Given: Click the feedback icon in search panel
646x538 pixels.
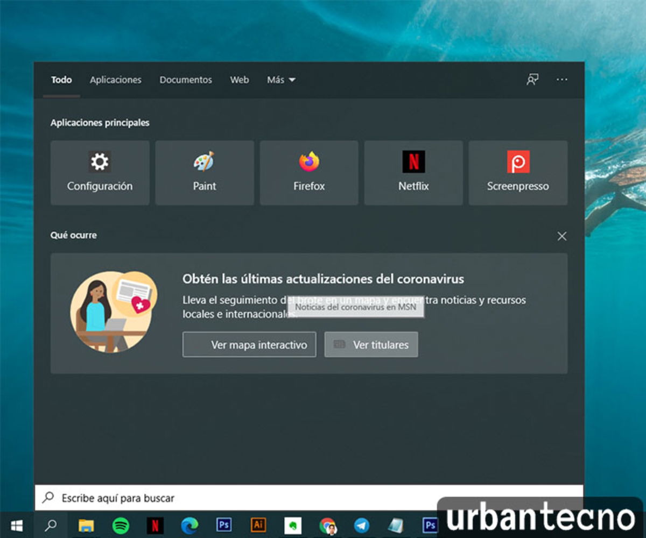Looking at the screenshot, I should [x=532, y=79].
